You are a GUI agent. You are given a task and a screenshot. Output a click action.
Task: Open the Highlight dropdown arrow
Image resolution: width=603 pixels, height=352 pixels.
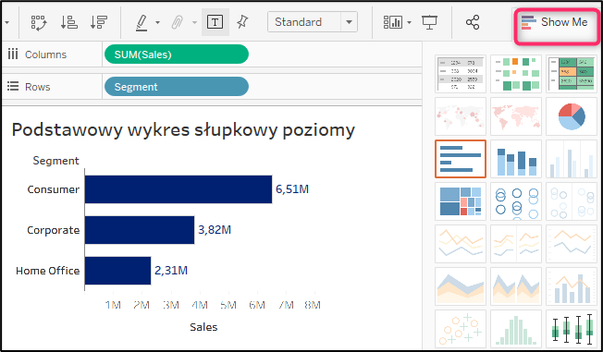(157, 22)
